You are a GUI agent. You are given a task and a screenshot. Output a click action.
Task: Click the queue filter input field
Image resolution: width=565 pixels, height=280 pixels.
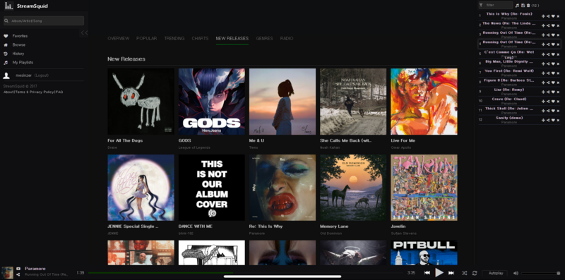point(496,5)
